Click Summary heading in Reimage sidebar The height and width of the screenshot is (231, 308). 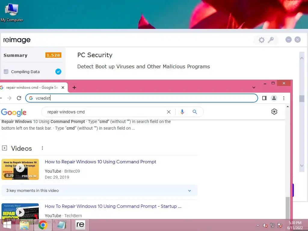click(16, 55)
